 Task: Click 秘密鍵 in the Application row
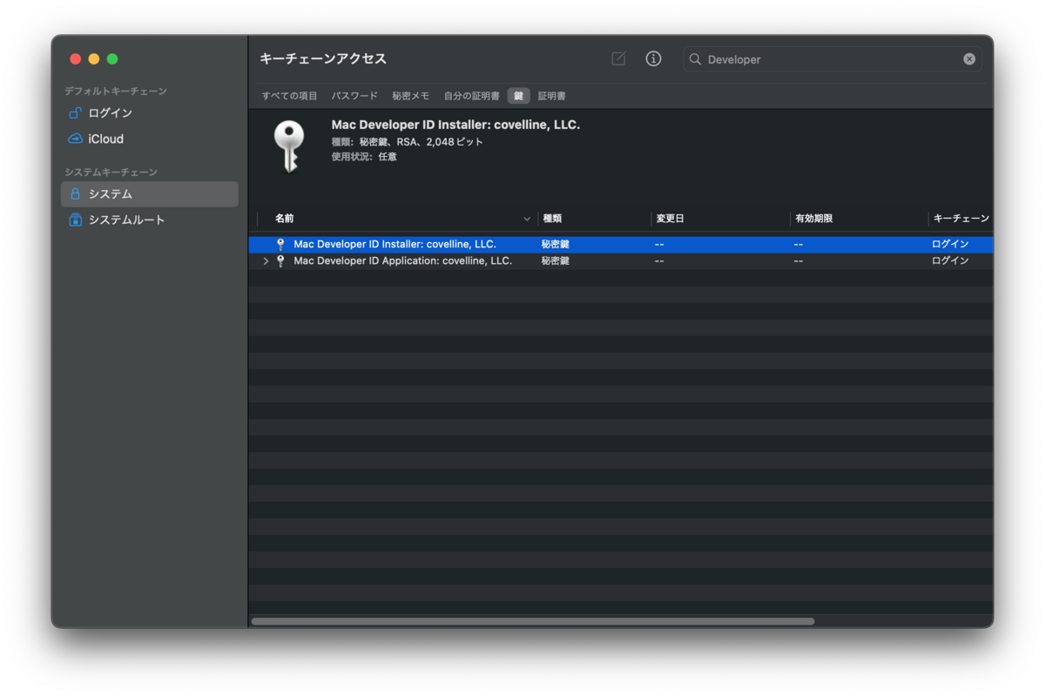click(555, 261)
